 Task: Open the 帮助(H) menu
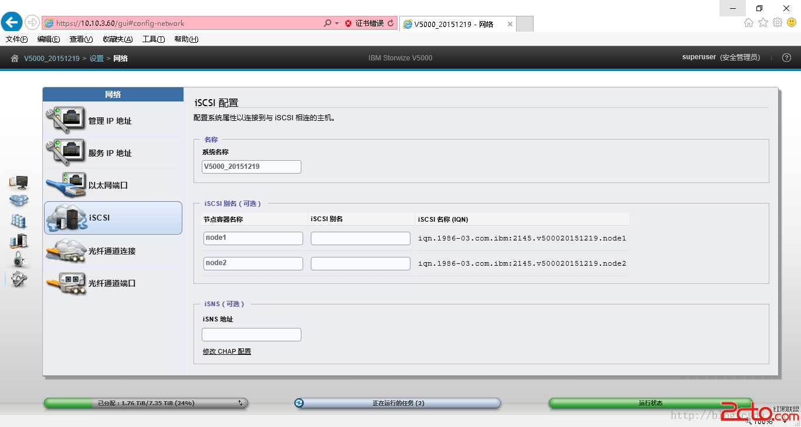tap(186, 39)
